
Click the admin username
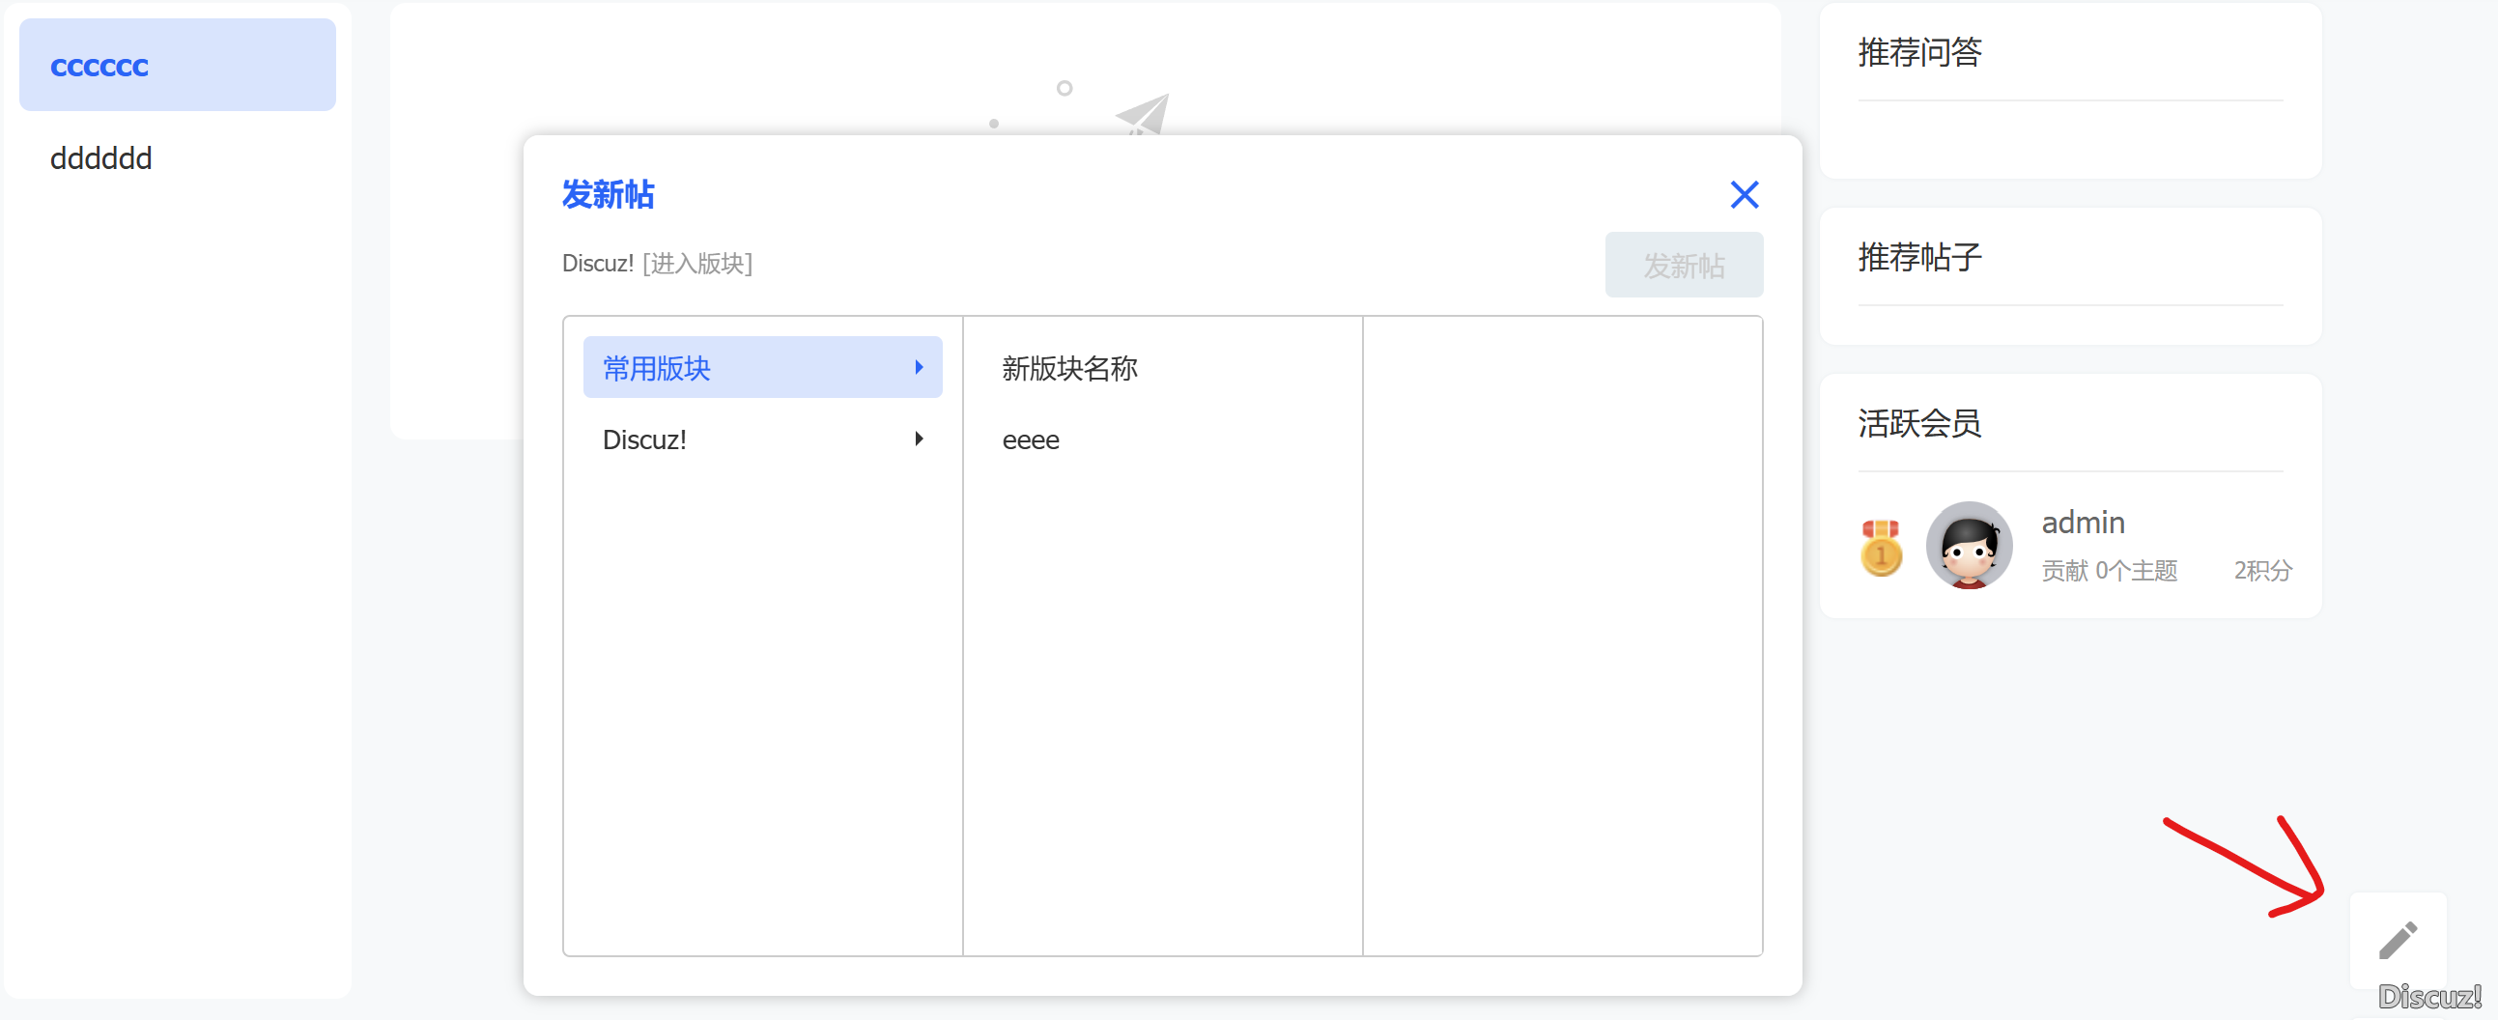coord(2083,522)
